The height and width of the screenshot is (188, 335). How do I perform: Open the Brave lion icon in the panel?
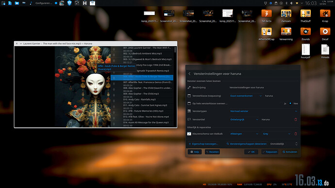coord(69,3)
